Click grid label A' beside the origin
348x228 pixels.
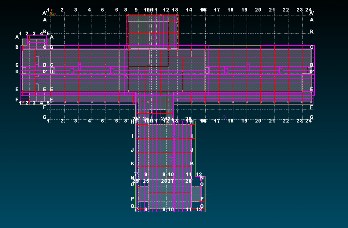[x=45, y=13]
